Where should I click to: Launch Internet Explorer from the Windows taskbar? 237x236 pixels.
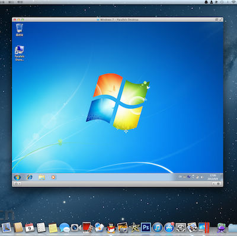(30, 177)
